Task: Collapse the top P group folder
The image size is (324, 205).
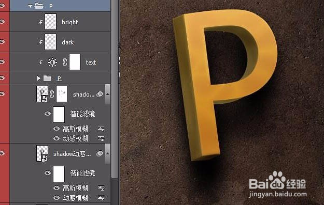Action: click(30, 6)
